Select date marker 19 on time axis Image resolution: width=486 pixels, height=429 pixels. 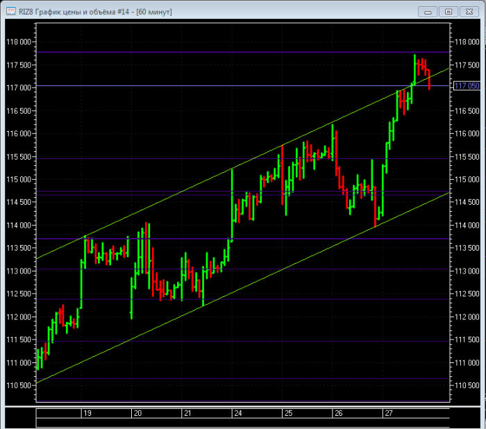pyautogui.click(x=87, y=413)
